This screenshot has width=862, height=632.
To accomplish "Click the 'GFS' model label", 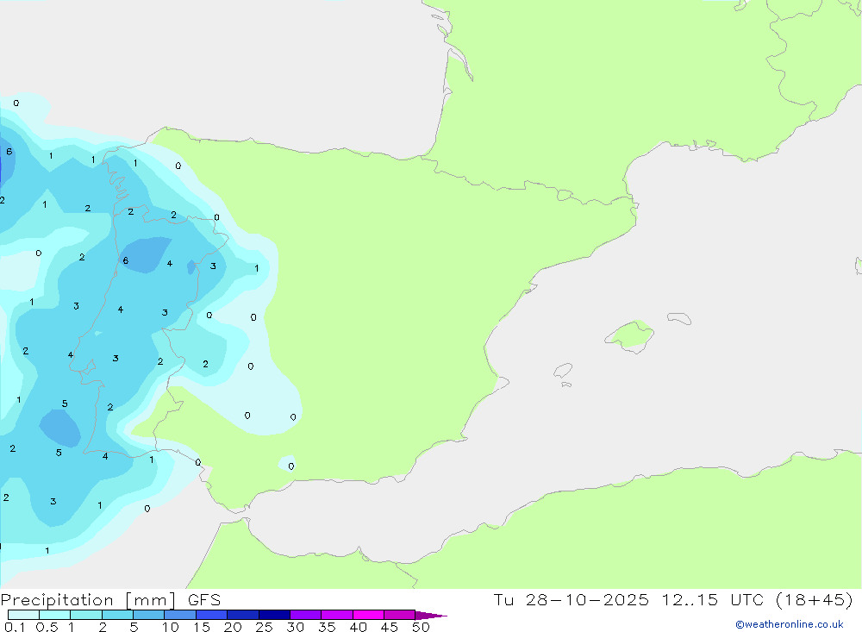I will click(204, 599).
